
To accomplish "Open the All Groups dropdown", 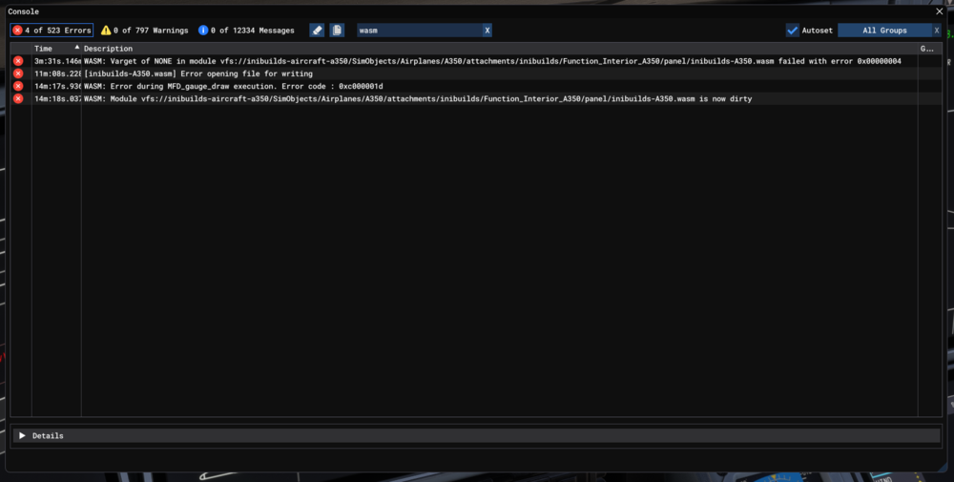I will coord(883,31).
